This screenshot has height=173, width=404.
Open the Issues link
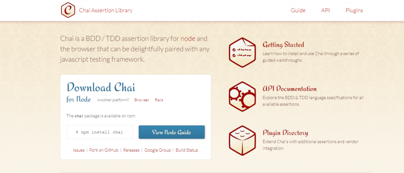click(79, 150)
